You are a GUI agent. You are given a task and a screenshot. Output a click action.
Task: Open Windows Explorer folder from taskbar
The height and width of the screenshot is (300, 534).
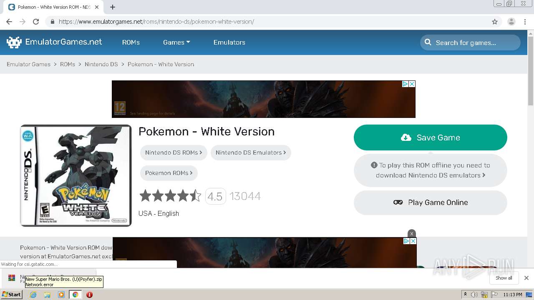[47, 295]
